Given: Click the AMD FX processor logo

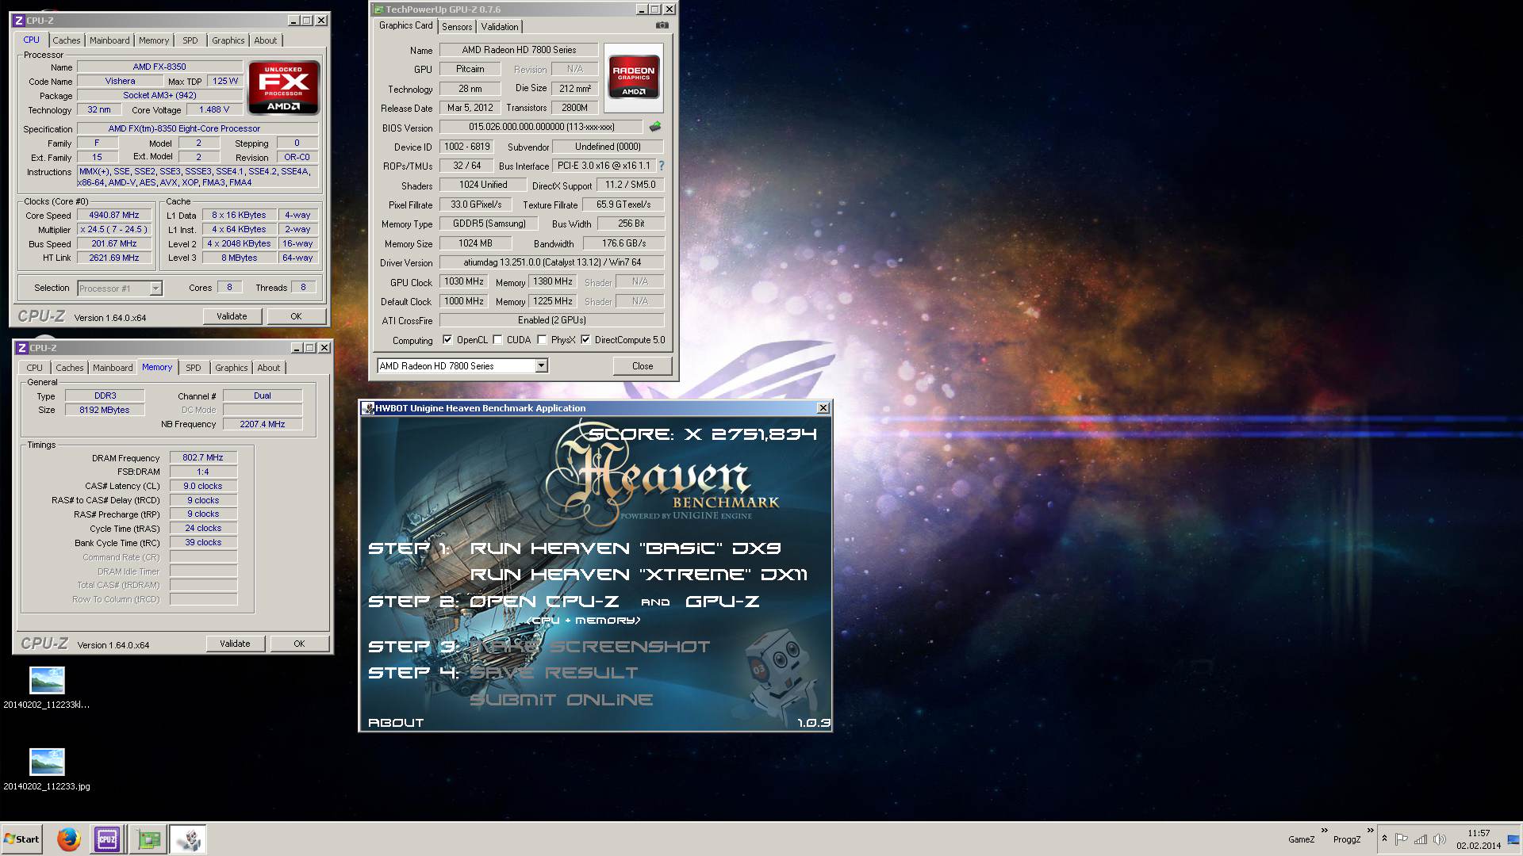Looking at the screenshot, I should pos(283,87).
